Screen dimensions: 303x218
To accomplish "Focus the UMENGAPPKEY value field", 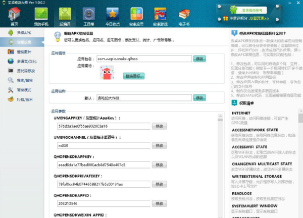I will click(x=104, y=126).
